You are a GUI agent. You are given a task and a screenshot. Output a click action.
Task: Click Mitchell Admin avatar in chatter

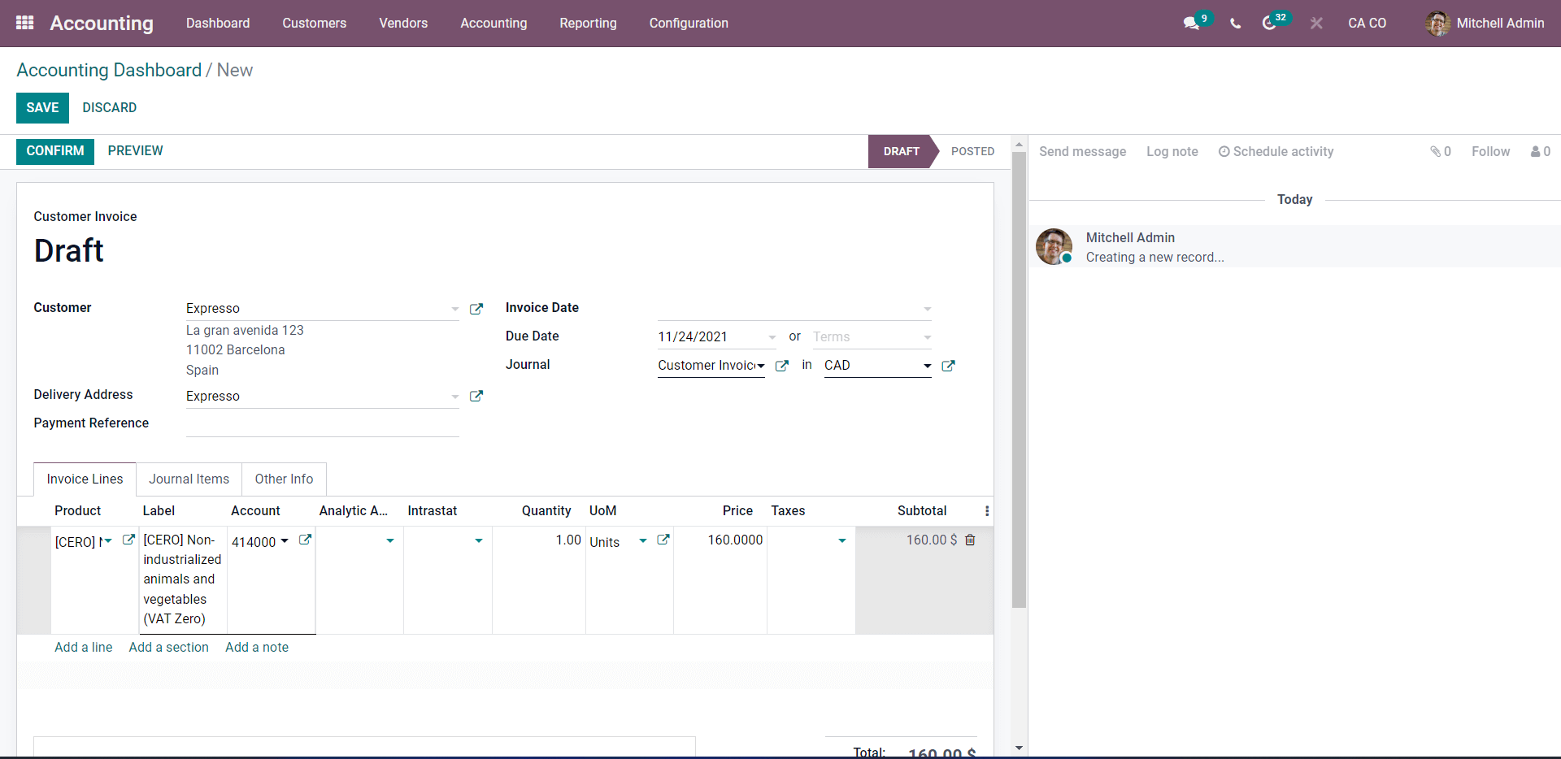click(x=1054, y=246)
